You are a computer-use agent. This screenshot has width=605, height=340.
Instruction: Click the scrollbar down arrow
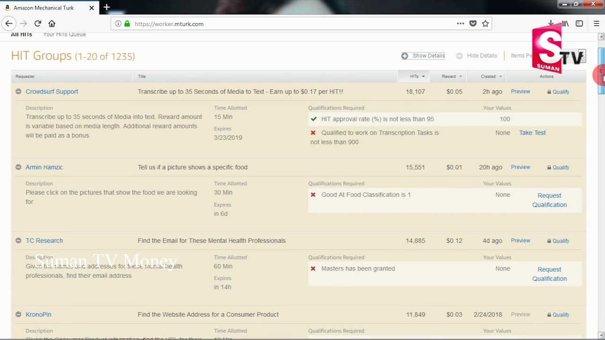tap(601, 335)
